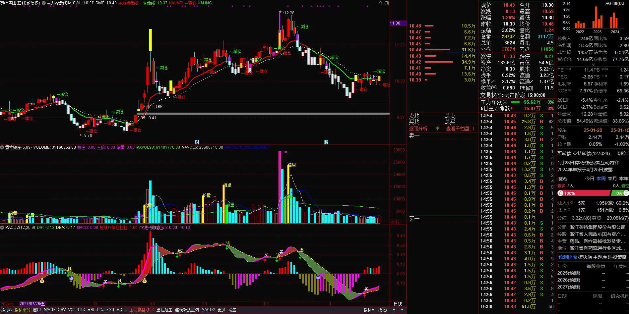Image resolution: width=629 pixels, height=314 pixels.
Task: Open 查看千档盘口 link
Action: (460, 129)
